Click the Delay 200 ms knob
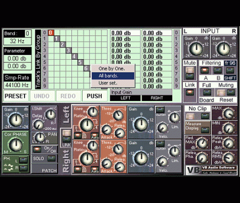 (38, 124)
